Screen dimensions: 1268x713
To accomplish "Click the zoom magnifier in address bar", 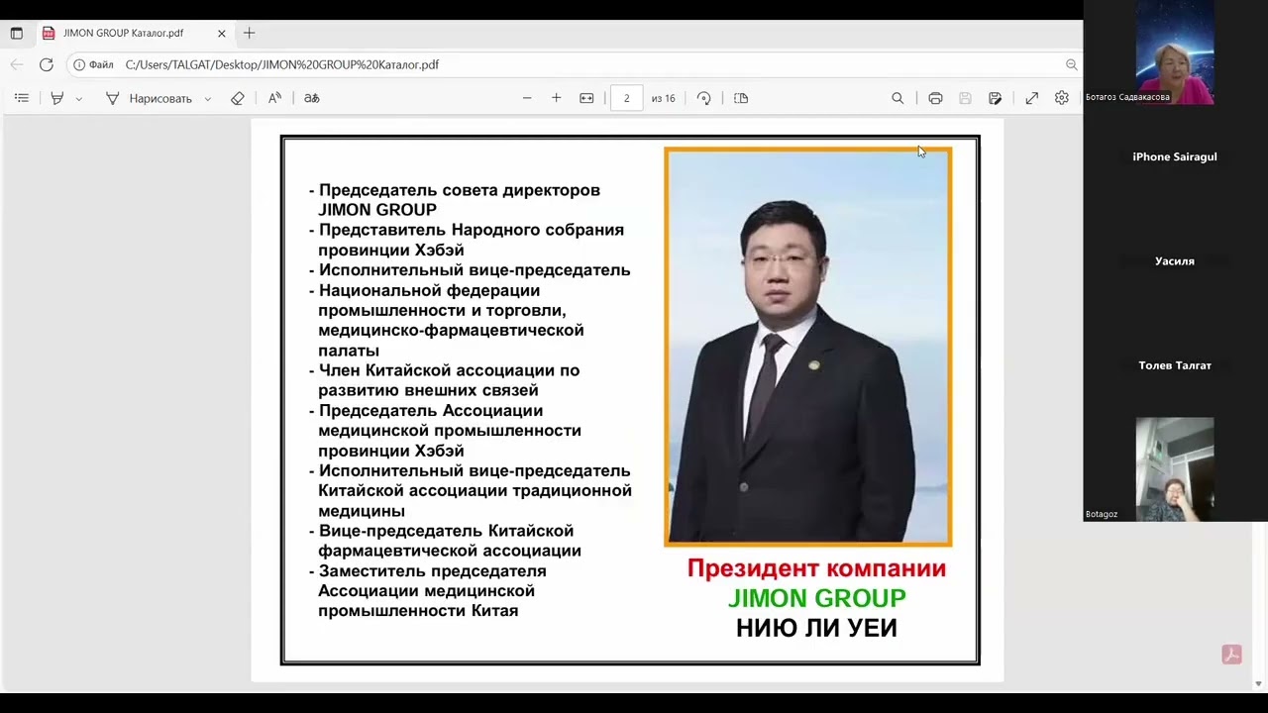I will pyautogui.click(x=1071, y=64).
